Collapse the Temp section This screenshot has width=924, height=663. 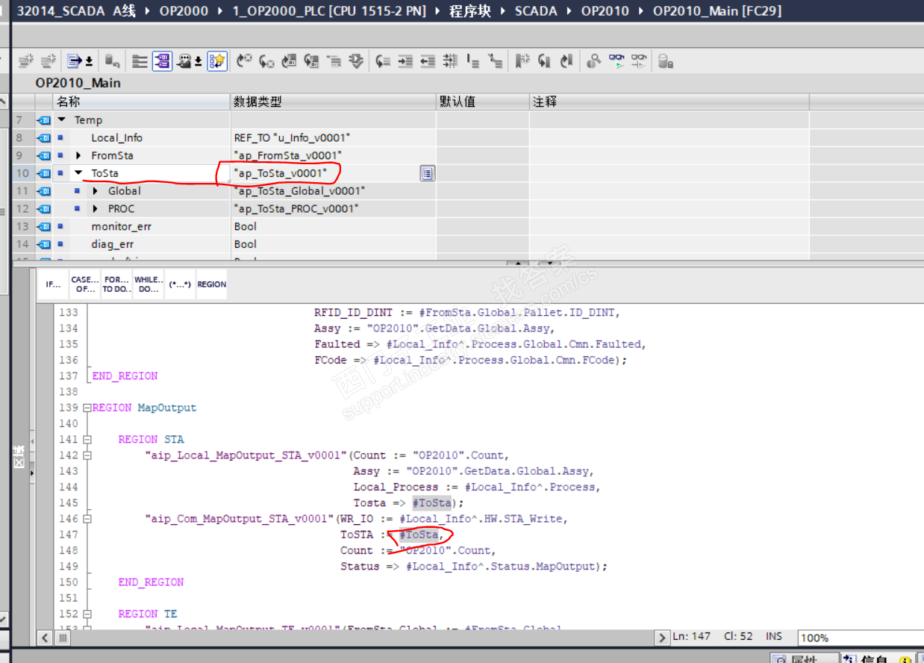coord(62,120)
